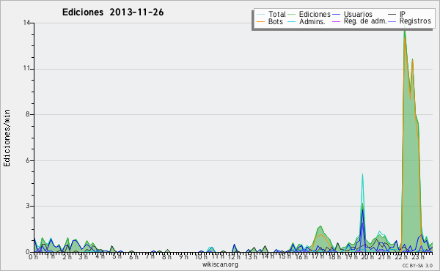Click the 0 h tick on time axis

pyautogui.click(x=33, y=256)
